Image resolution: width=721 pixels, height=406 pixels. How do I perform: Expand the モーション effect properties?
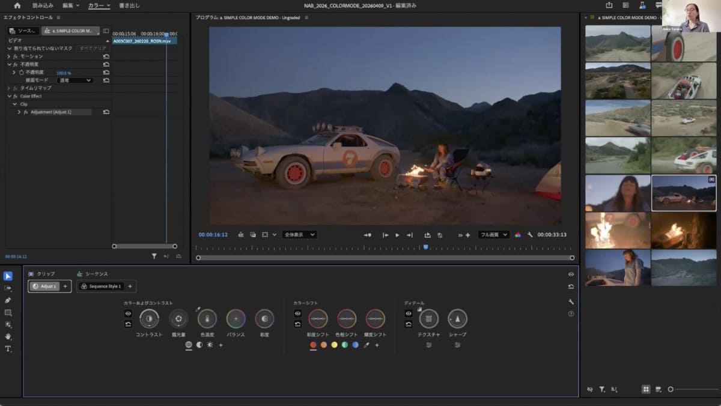click(9, 56)
